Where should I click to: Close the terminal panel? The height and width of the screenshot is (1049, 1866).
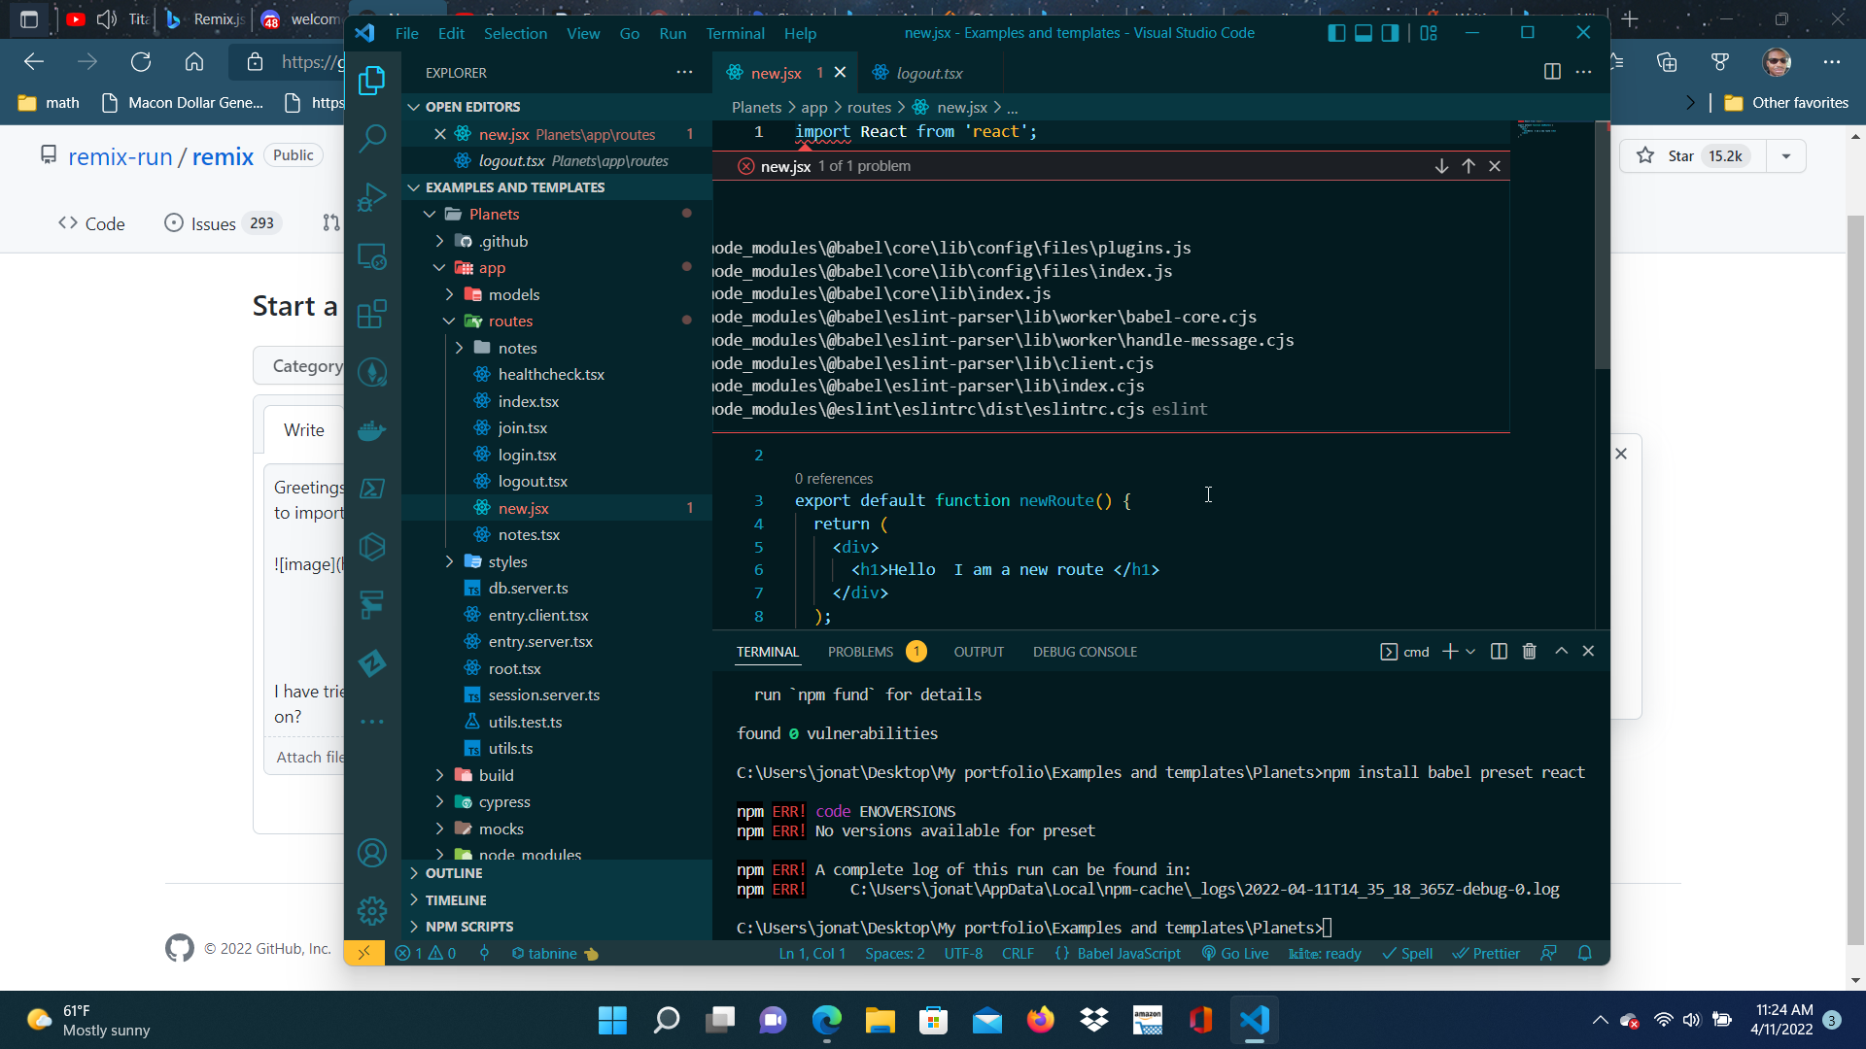coord(1588,651)
